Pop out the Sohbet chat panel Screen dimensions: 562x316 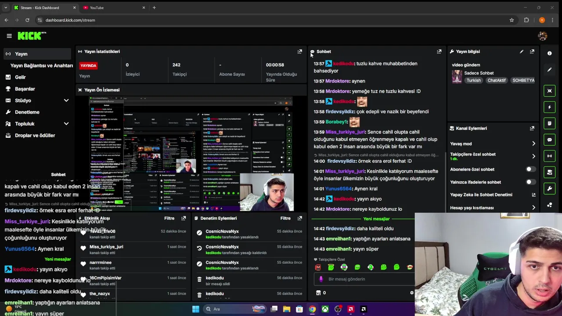point(439,51)
